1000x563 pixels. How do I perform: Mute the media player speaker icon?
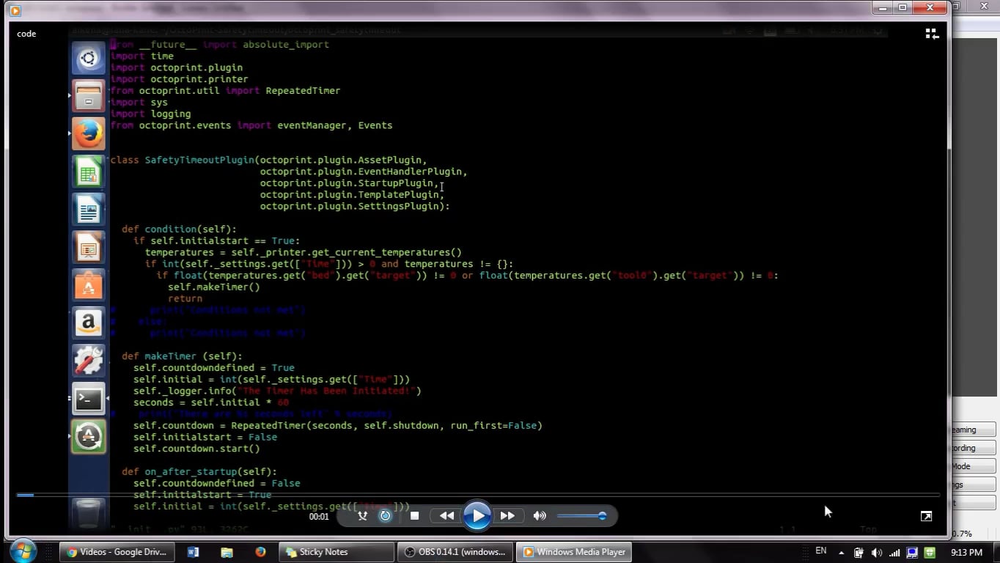click(x=540, y=516)
